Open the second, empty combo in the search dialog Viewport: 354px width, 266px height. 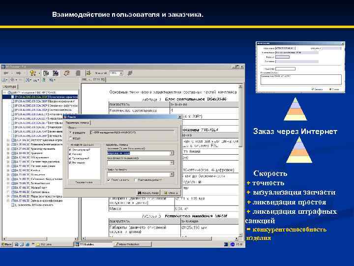[172, 163]
